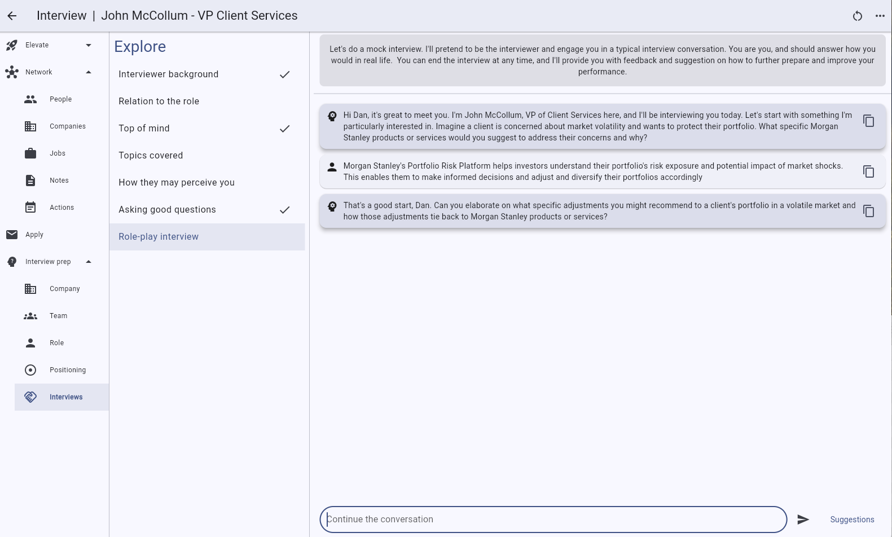Copy the interviewer's follow-up question
This screenshot has height=537, width=892.
pos(868,211)
